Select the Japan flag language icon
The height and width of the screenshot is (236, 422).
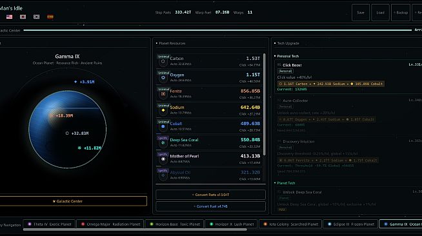pos(23,17)
